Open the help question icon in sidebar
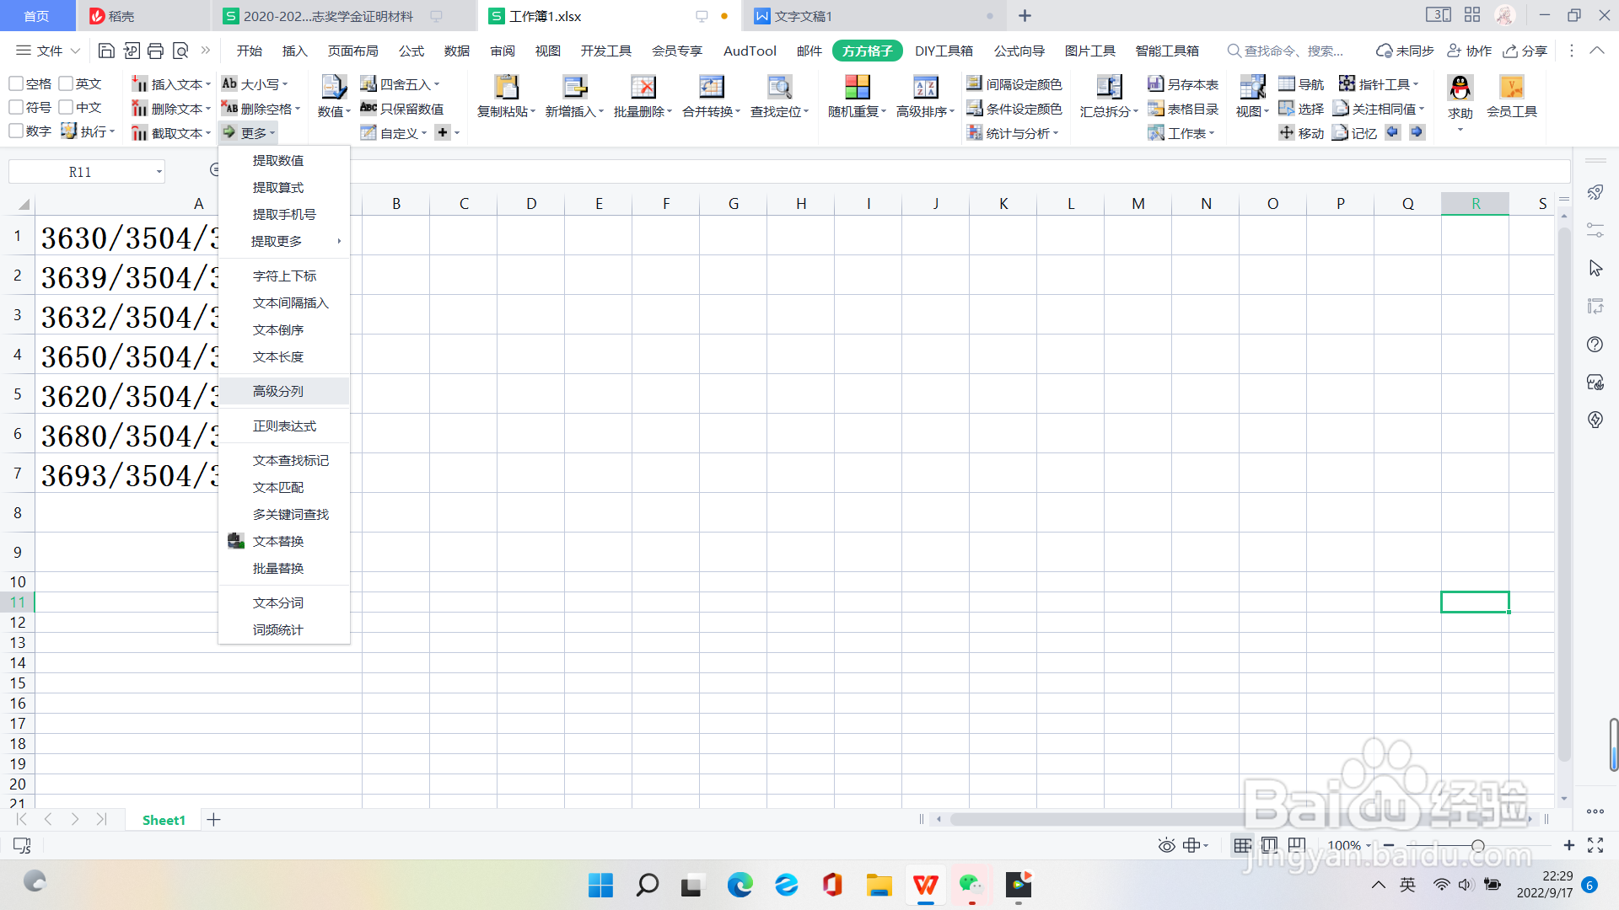Image resolution: width=1619 pixels, height=910 pixels. pos(1595,345)
